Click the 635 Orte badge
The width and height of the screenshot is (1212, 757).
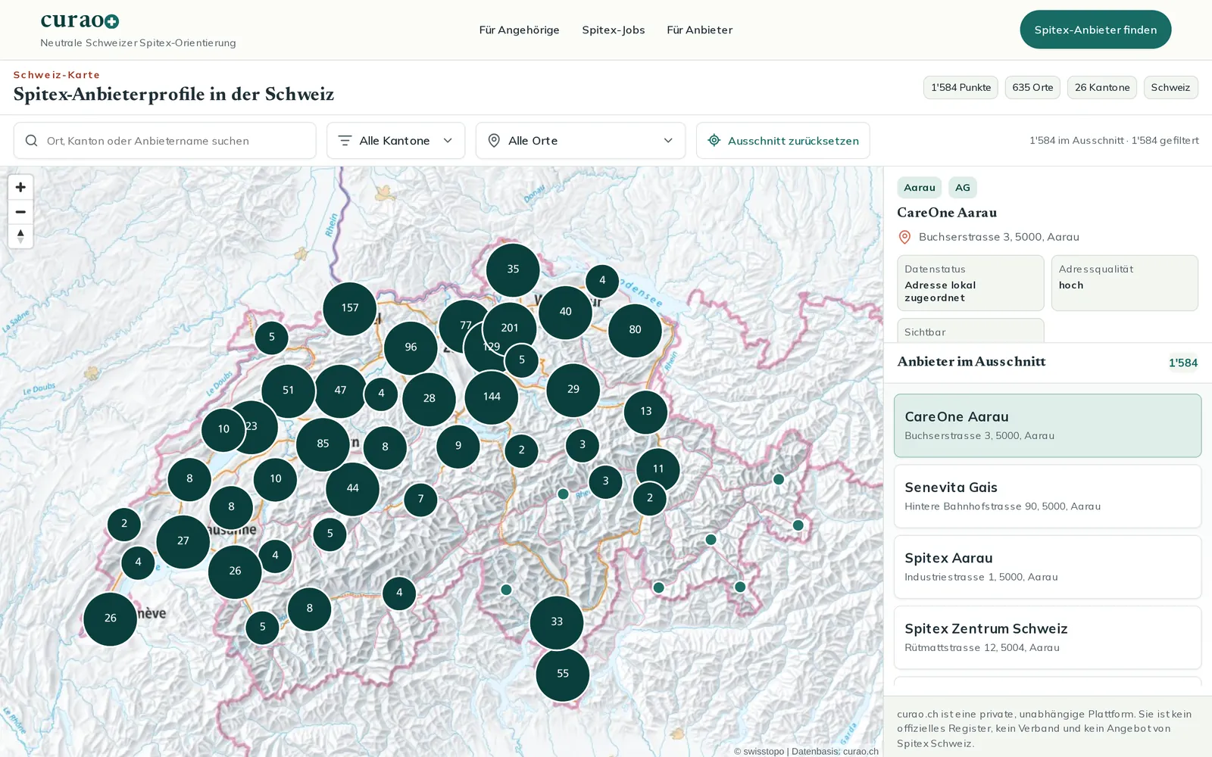[x=1032, y=87]
